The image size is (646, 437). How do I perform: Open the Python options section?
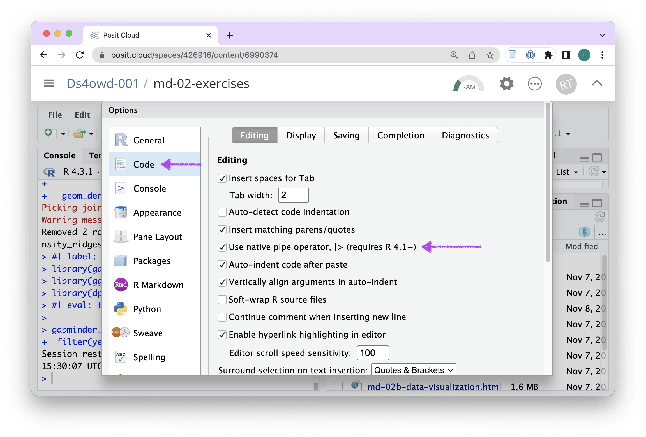tap(147, 309)
